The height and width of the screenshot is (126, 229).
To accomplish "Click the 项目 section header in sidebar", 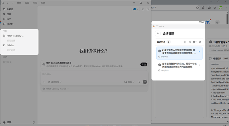I will (x=5, y=31).
